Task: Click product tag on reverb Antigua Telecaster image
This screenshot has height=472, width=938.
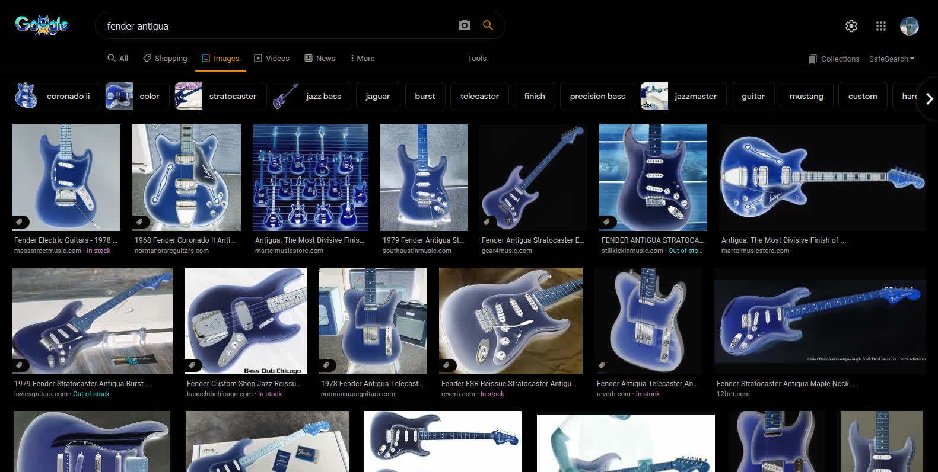Action: click(602, 365)
